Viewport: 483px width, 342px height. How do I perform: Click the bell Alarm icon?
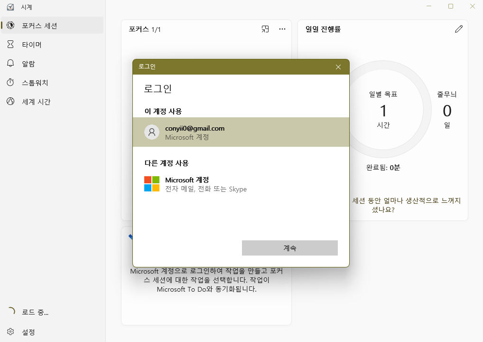click(10, 63)
